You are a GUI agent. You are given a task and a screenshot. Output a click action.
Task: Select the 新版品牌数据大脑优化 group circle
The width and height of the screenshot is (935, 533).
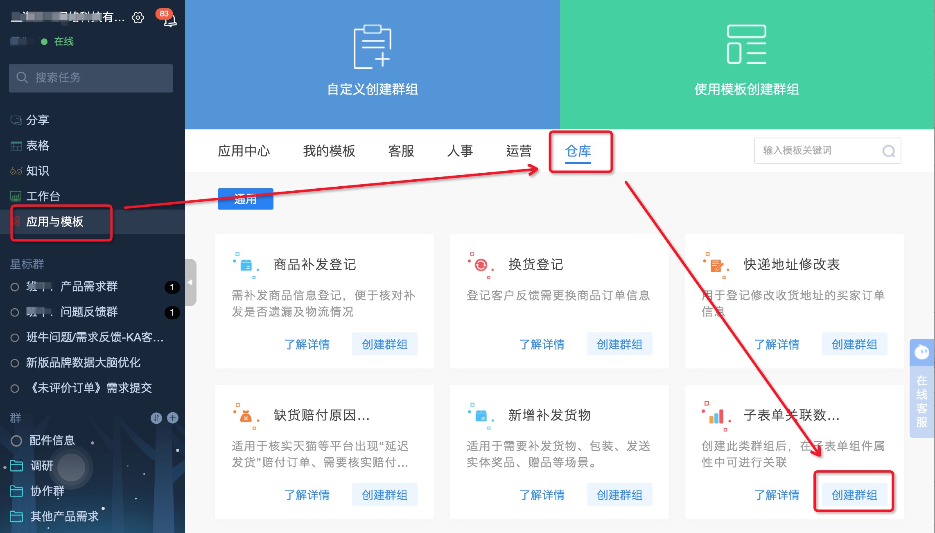(x=15, y=363)
